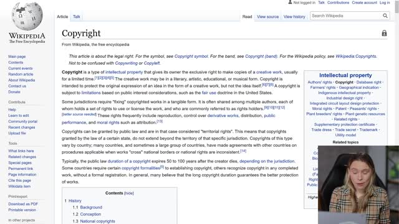This screenshot has width=399, height=224.
Task: Open Current events in sidebar
Action: click(x=21, y=68)
